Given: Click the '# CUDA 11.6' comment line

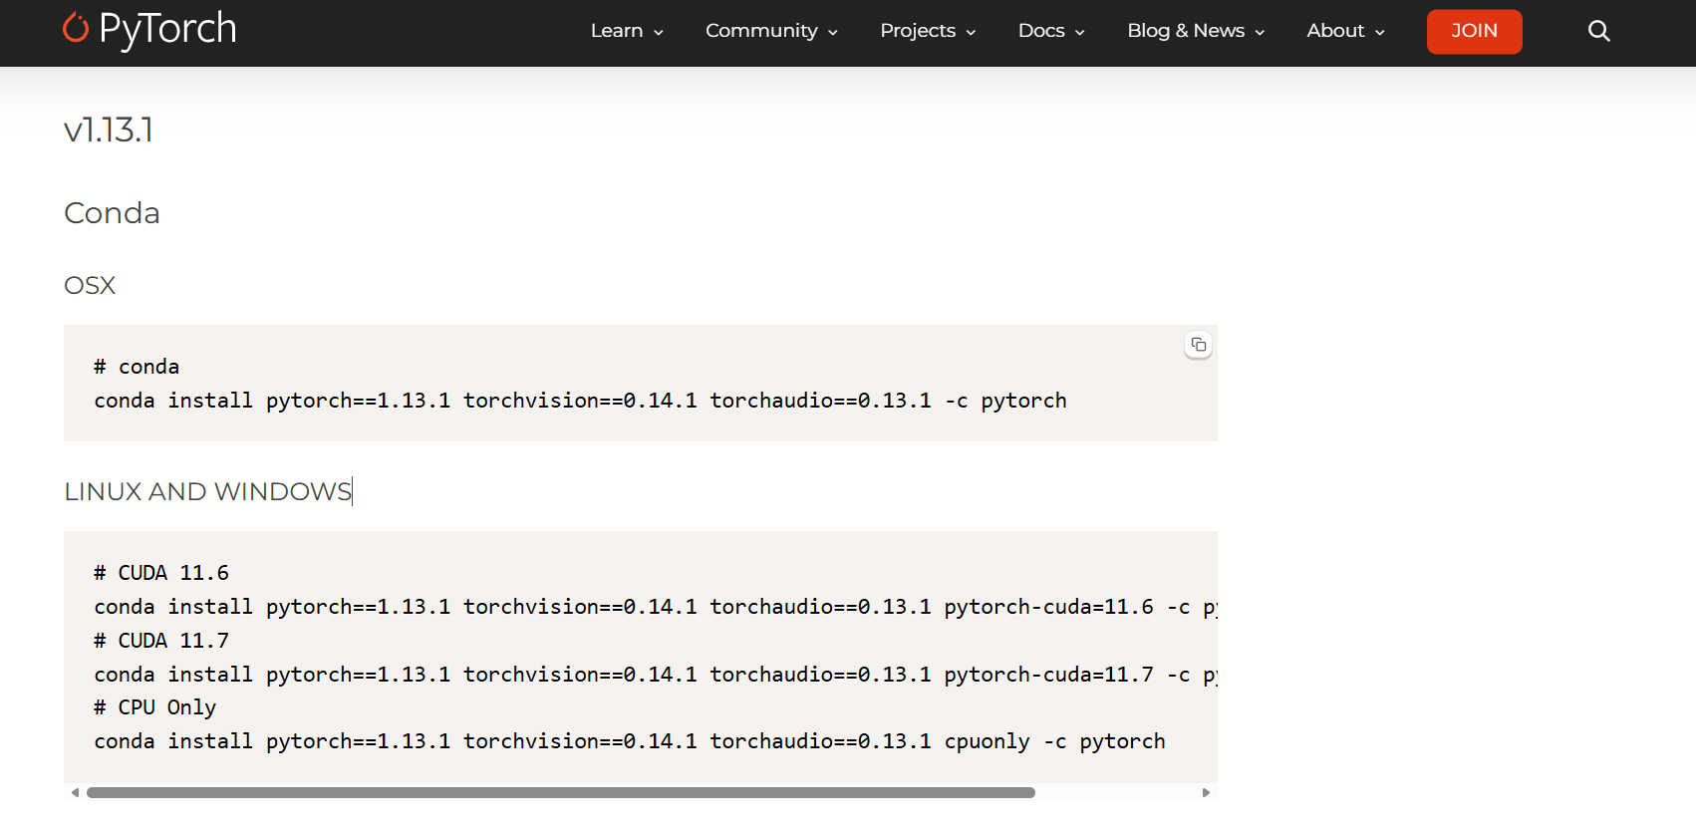Looking at the screenshot, I should pos(161,573).
